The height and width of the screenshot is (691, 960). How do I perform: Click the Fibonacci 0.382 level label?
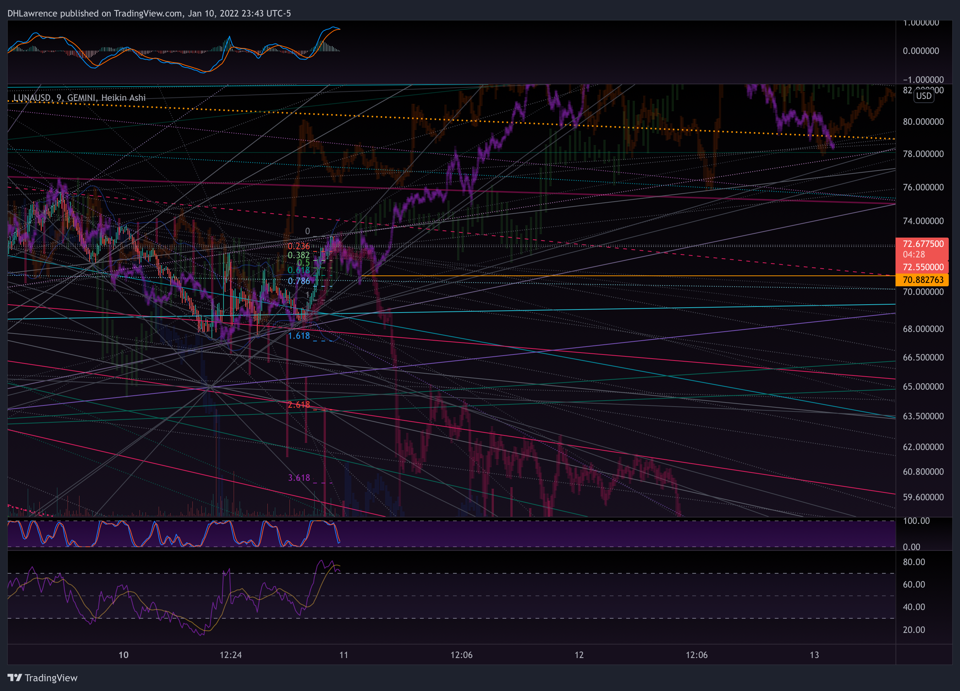[298, 255]
